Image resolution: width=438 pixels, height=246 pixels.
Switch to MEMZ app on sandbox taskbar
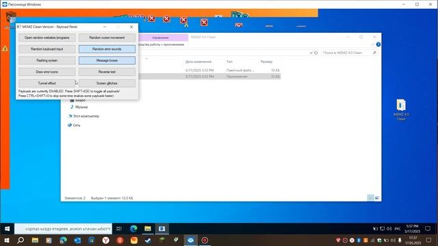(162, 229)
